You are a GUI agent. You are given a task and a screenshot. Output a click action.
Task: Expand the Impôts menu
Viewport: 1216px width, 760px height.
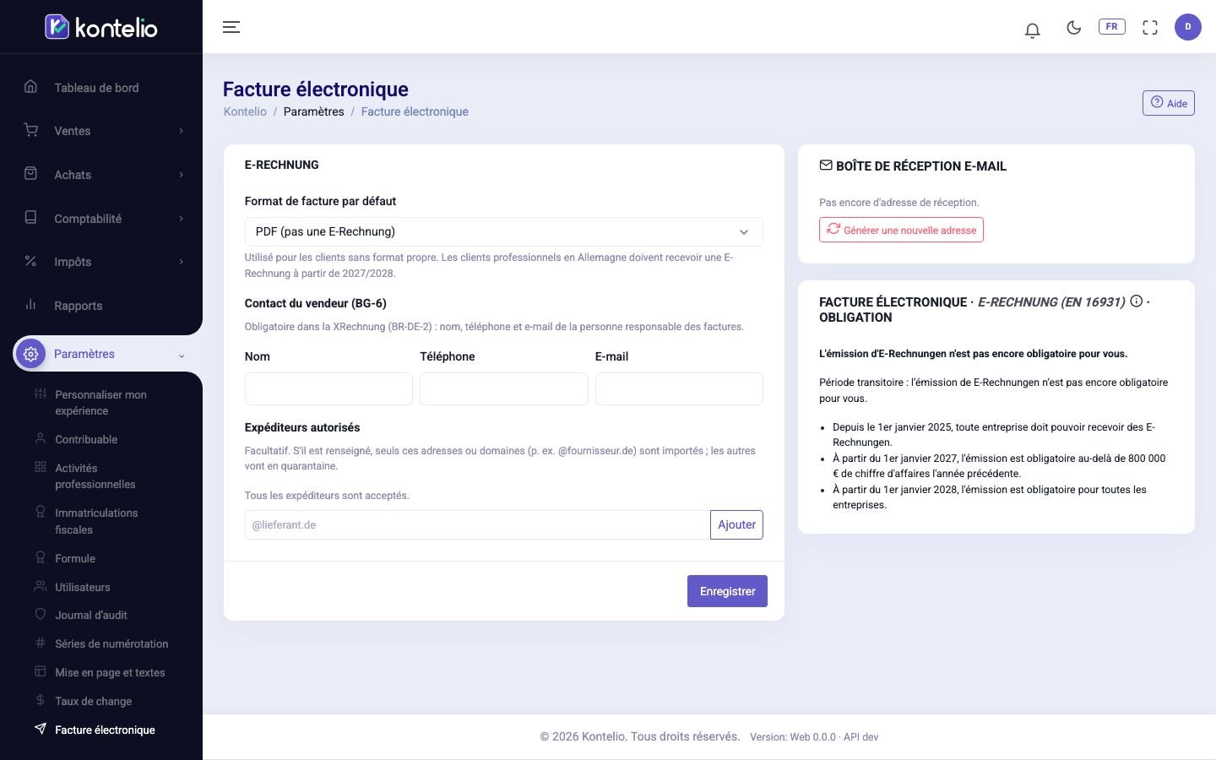pos(101,262)
